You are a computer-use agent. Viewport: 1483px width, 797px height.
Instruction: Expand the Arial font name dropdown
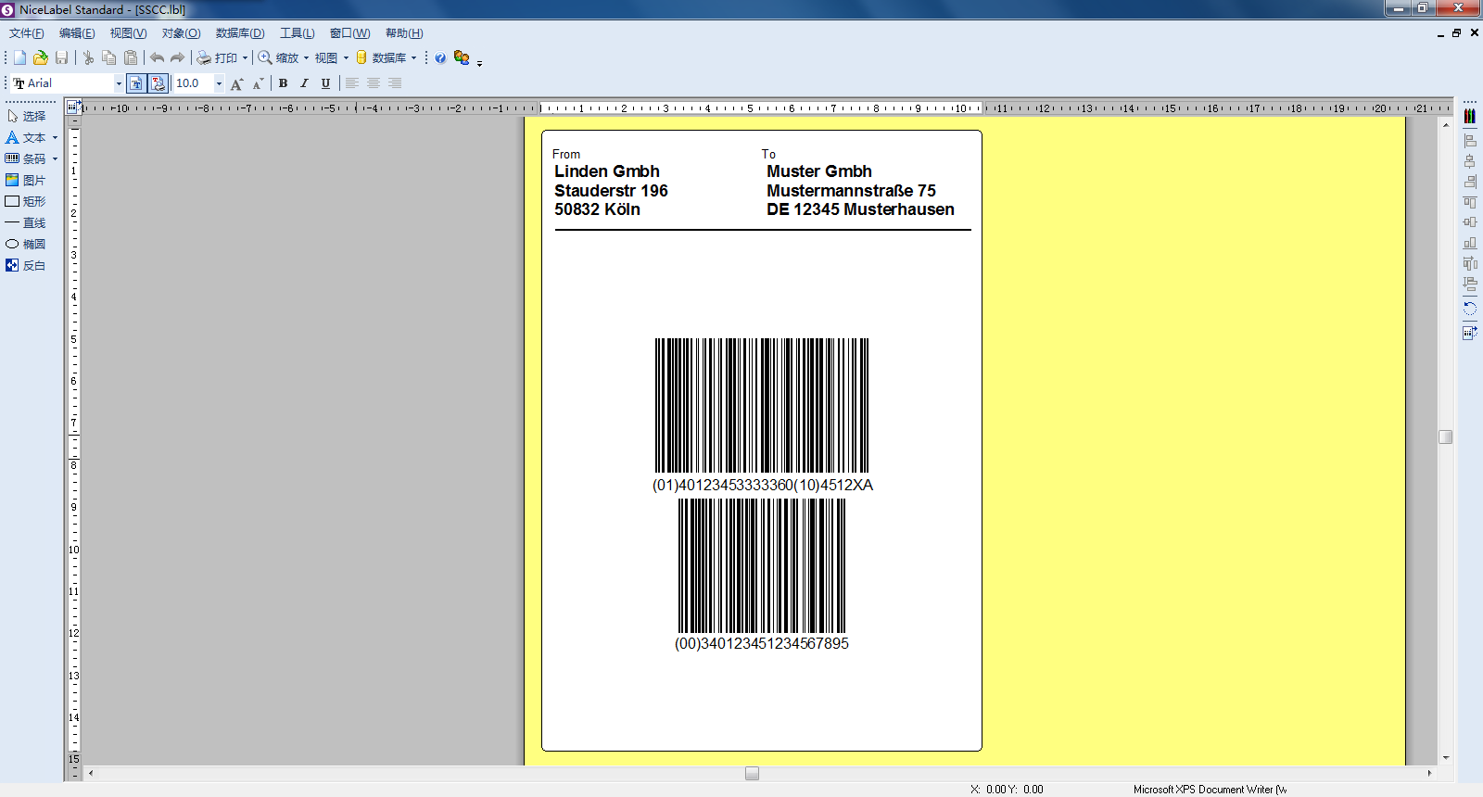coord(119,83)
